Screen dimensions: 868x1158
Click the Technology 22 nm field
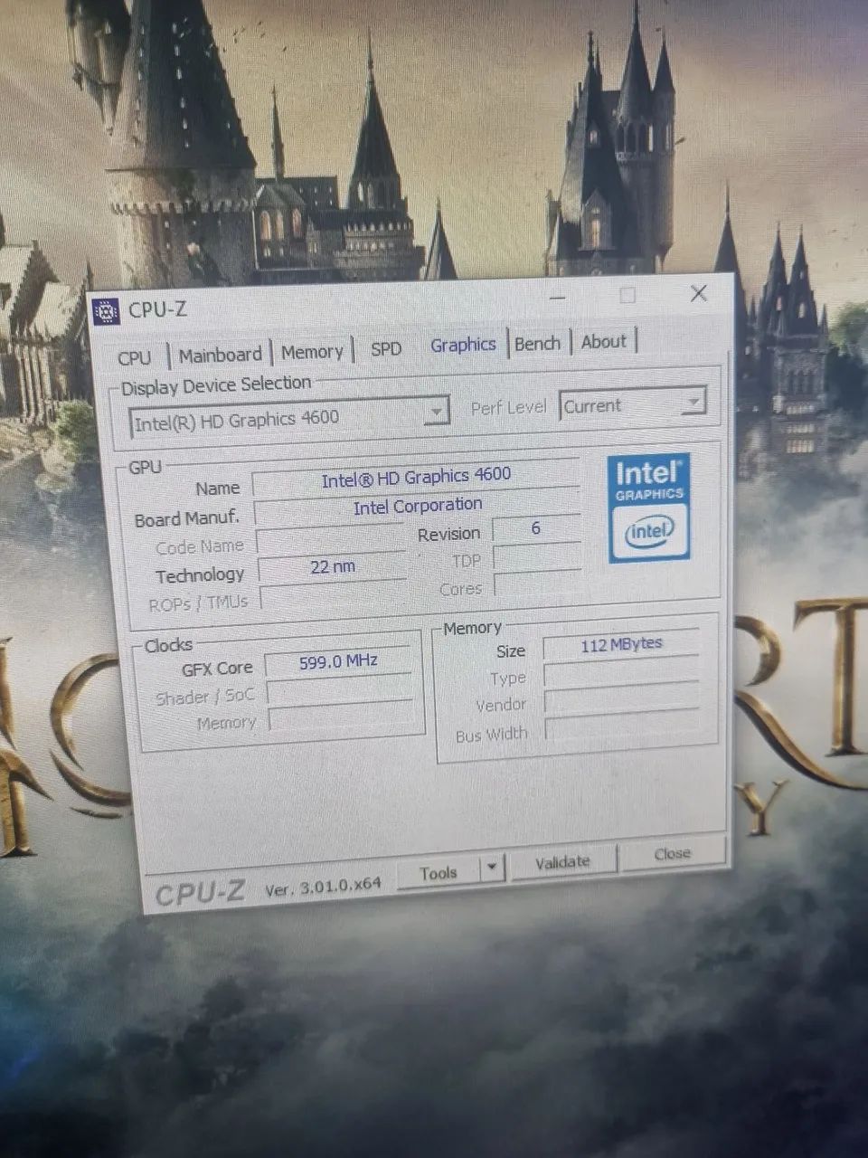click(332, 567)
